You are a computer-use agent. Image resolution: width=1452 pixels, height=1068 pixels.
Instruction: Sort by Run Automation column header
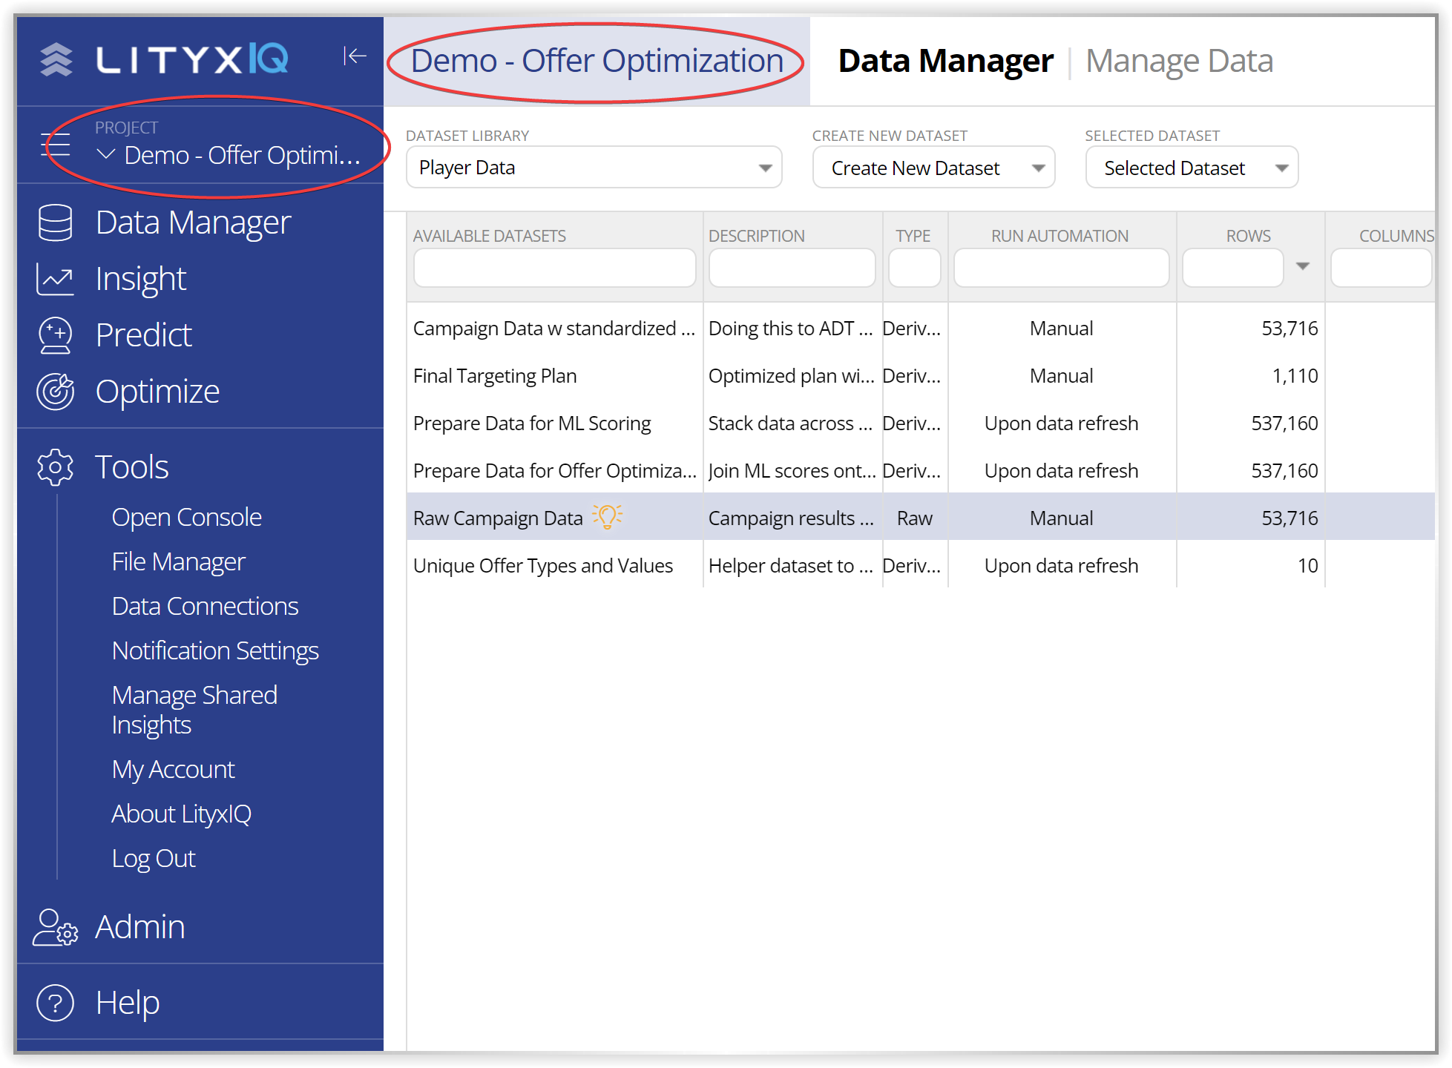(1060, 236)
